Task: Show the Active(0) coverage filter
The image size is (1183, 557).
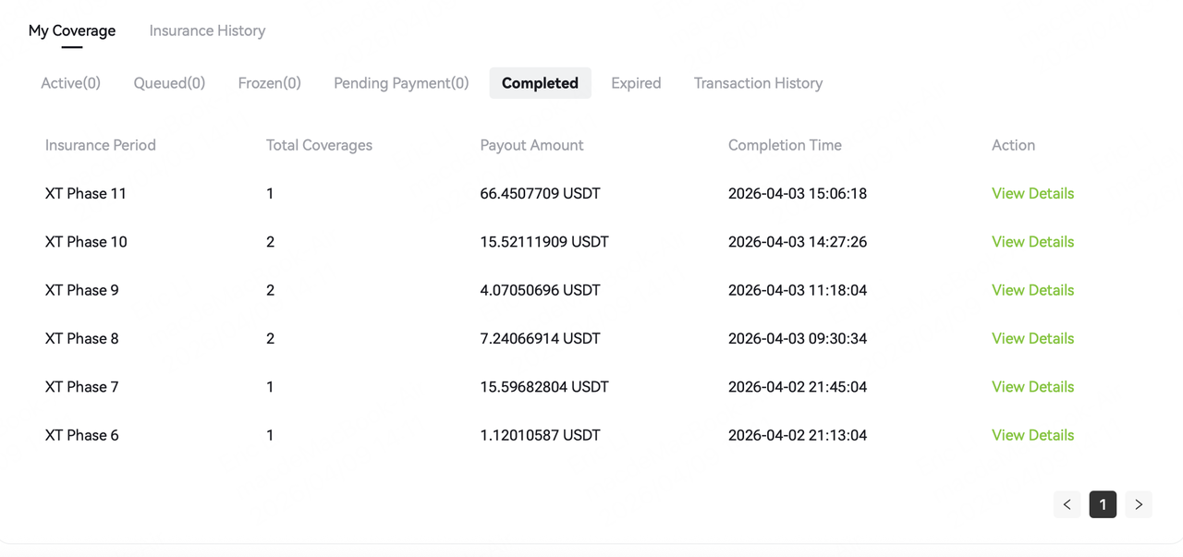Action: [70, 83]
